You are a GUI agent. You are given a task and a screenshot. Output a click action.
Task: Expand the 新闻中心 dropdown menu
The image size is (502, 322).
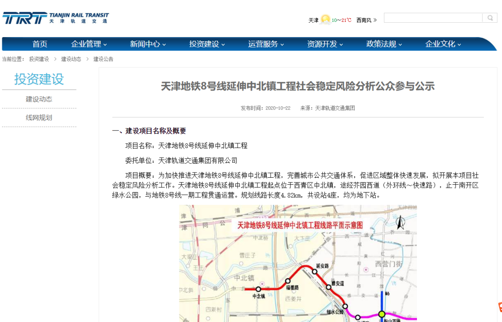[148, 44]
